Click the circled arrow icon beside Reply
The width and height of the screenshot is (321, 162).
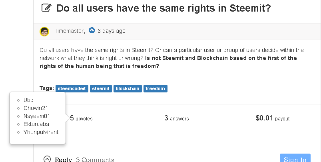tap(47, 159)
